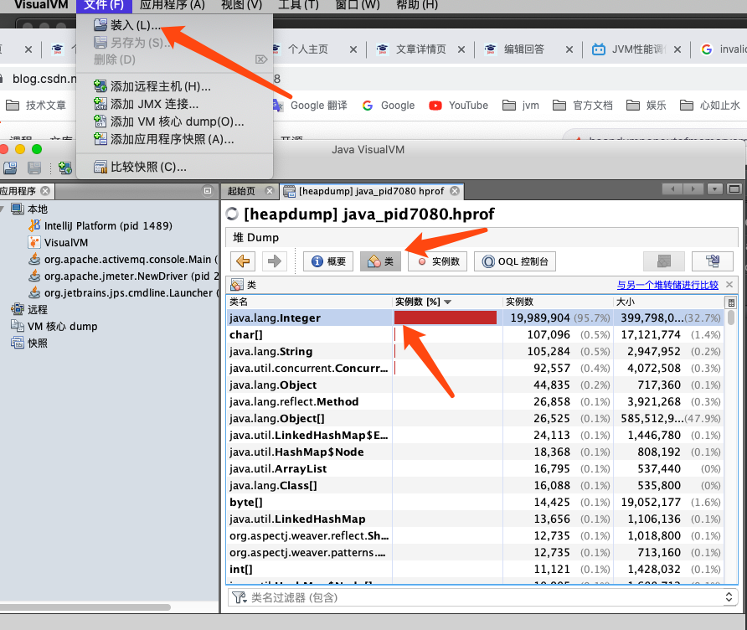Click the heap dump forward navigation arrow
This screenshot has width=747, height=630.
tap(275, 261)
